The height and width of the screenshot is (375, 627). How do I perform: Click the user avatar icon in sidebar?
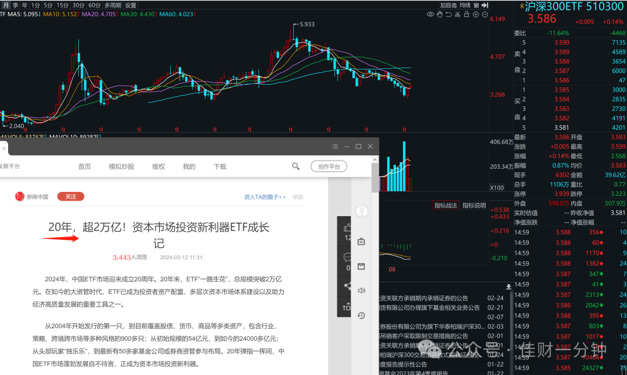coord(362,211)
